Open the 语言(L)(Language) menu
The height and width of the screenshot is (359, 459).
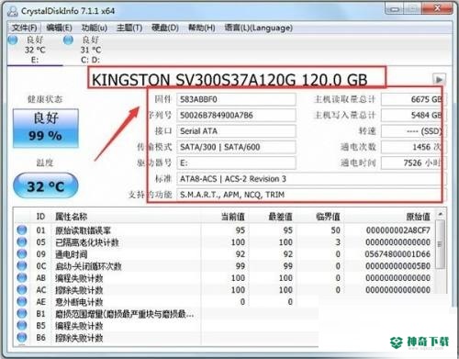[258, 28]
